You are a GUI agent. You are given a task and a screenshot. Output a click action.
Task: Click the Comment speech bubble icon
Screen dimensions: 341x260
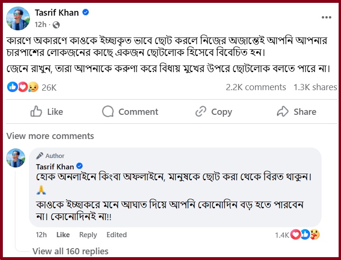point(108,111)
